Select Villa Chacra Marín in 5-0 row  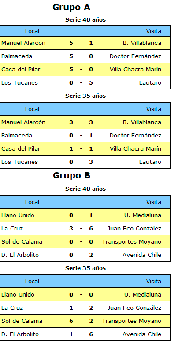[136, 70]
